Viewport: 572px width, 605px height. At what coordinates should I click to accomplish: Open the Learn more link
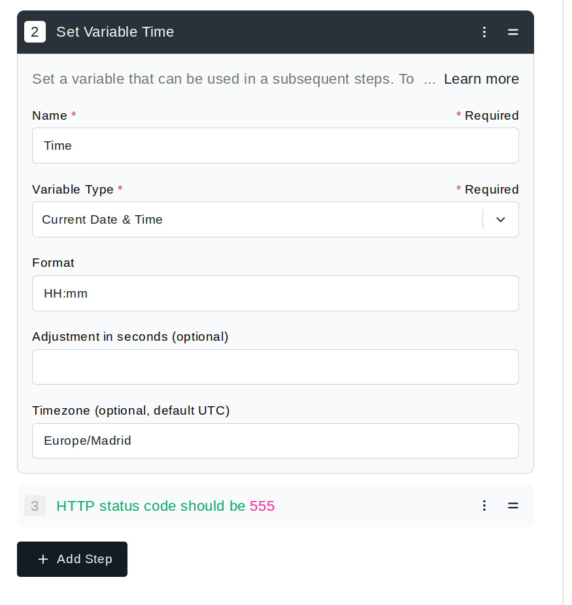[x=481, y=79]
